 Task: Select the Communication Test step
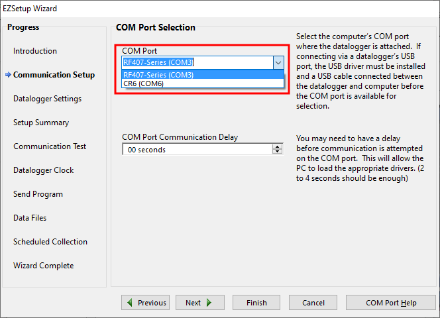click(x=50, y=146)
